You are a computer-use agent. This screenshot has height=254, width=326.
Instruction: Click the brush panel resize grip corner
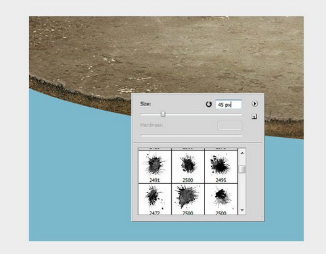(x=261, y=218)
